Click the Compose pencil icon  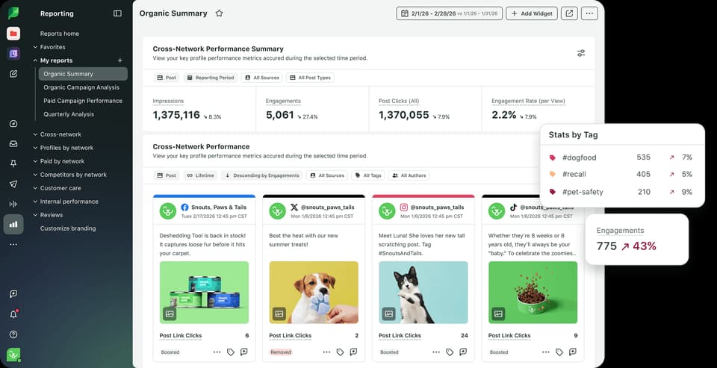[x=13, y=74]
